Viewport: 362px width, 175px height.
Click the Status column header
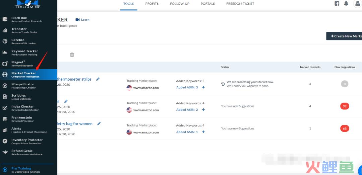[x=225, y=67]
